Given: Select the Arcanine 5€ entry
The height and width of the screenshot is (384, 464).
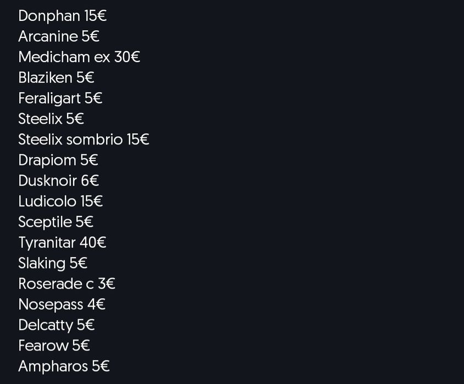Looking at the screenshot, I should [58, 36].
